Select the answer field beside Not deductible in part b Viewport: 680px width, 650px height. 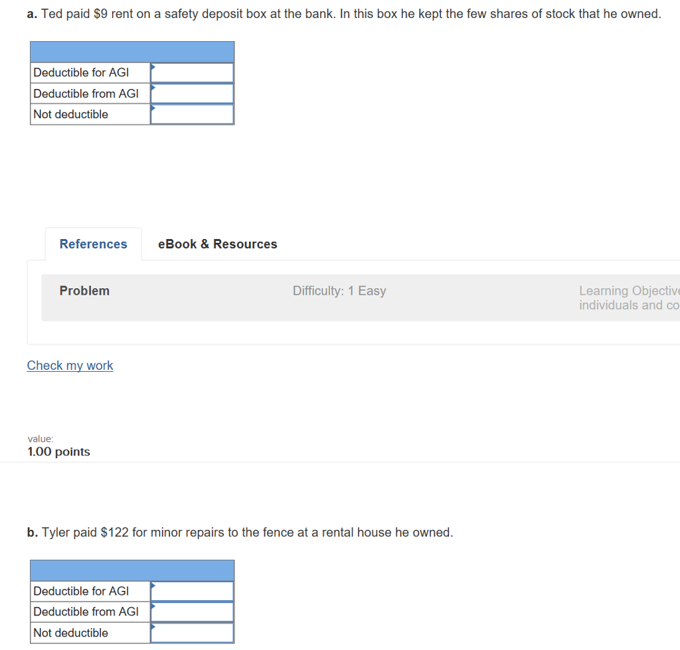(191, 633)
